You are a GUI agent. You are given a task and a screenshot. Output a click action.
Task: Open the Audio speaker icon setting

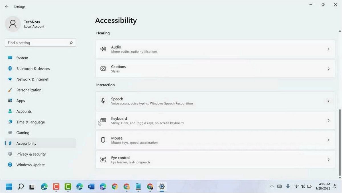(103, 49)
